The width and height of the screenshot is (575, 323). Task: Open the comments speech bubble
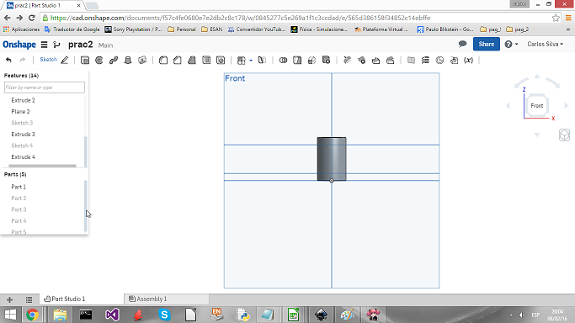[462, 44]
